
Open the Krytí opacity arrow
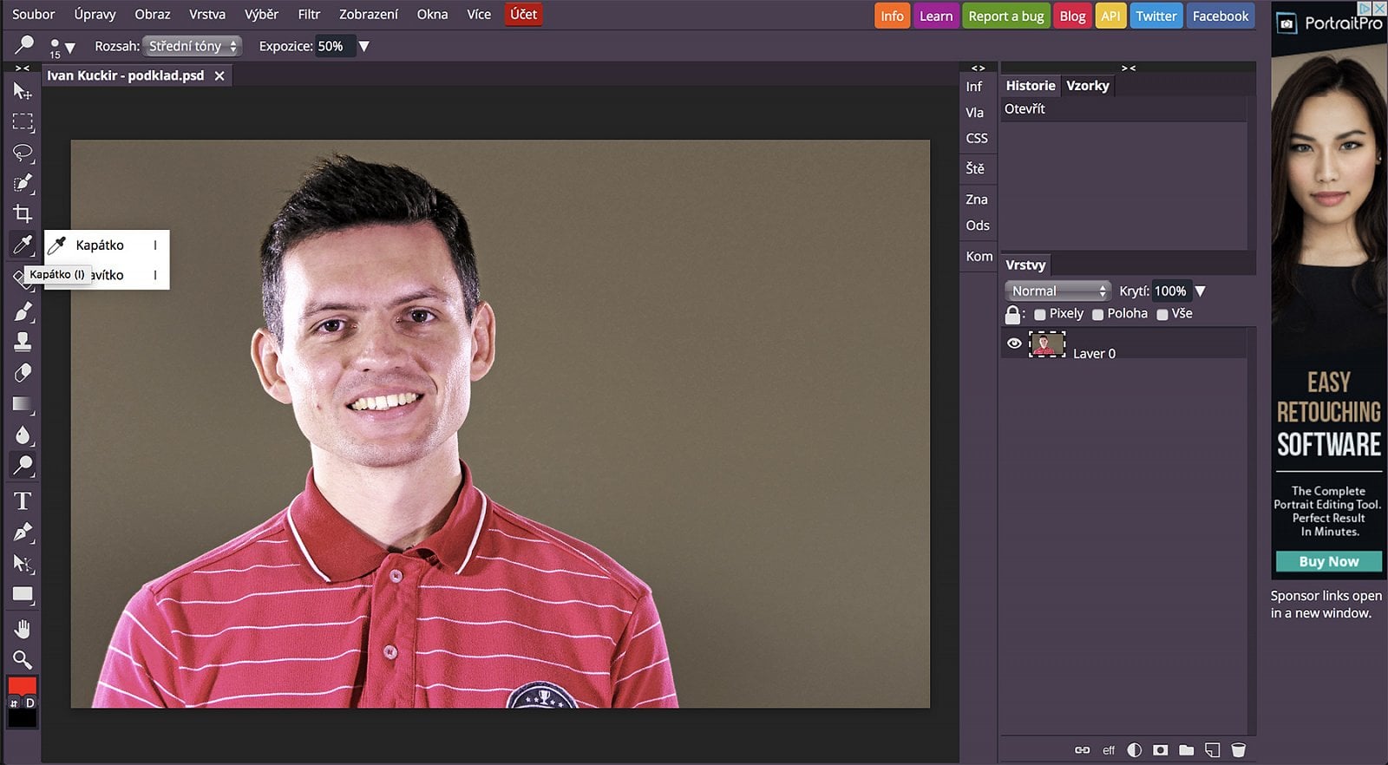click(x=1201, y=291)
